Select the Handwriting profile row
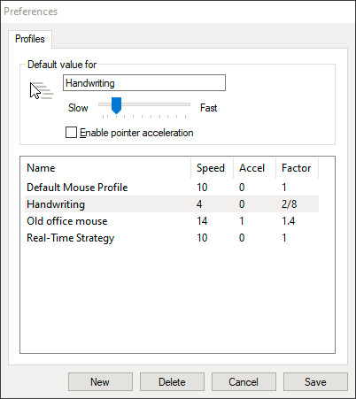 [172, 204]
